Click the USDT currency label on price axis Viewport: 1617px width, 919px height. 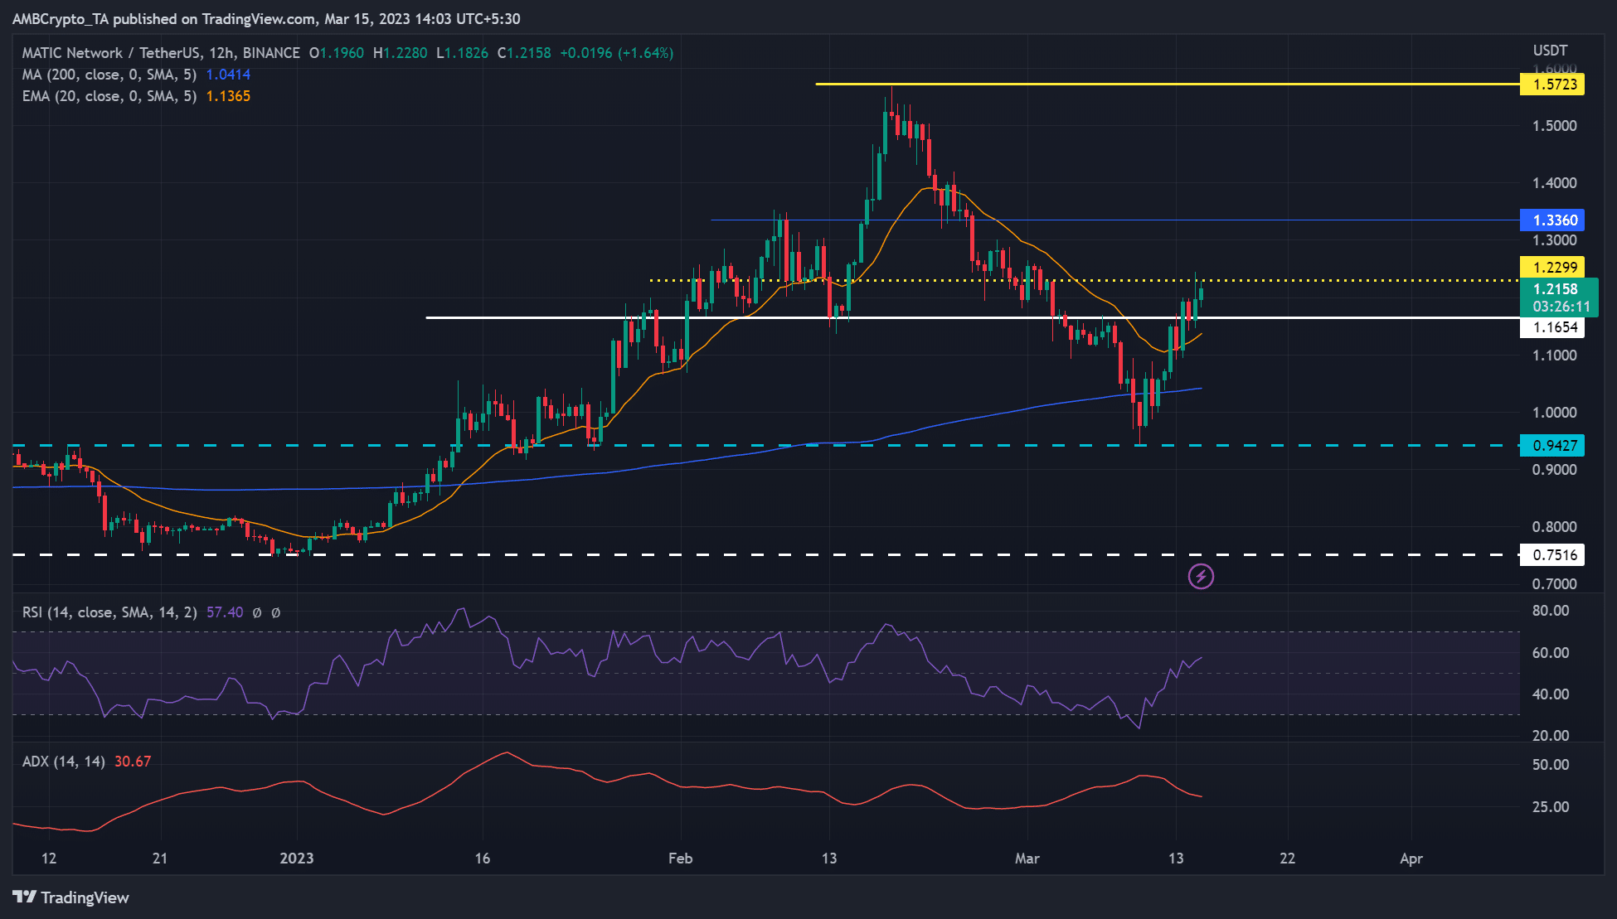coord(1550,51)
